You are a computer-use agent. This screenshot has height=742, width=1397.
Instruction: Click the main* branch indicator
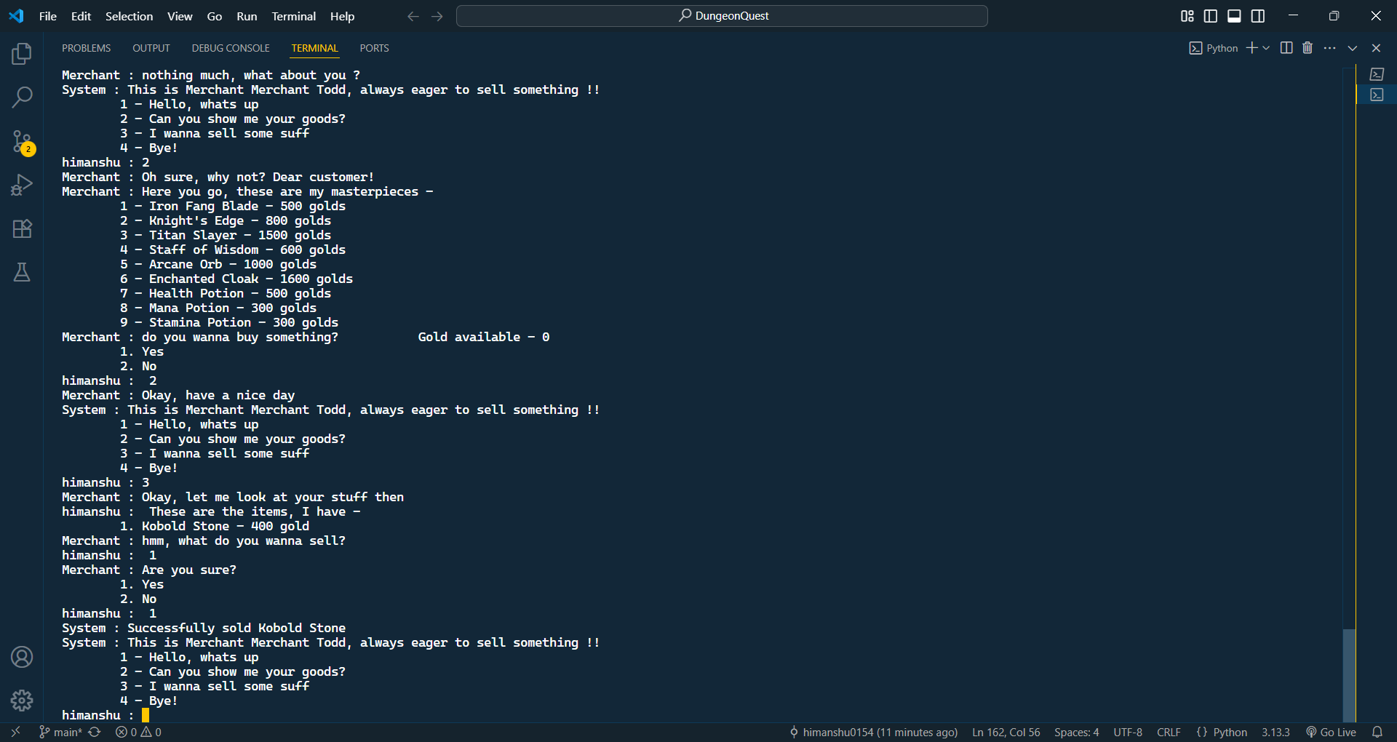(x=60, y=732)
